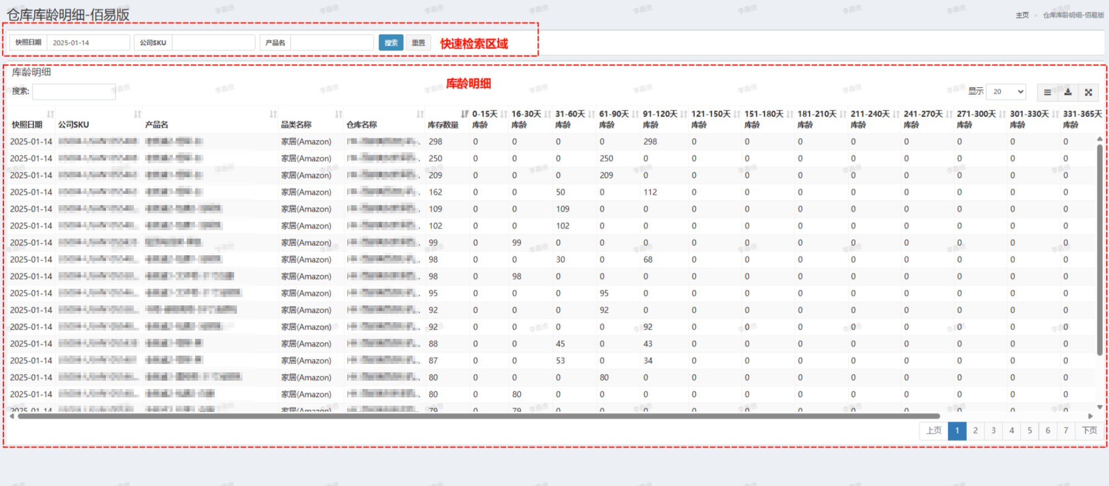1109x486 pixels.
Task: Focus the 搜索 table search box
Action: coord(74,91)
